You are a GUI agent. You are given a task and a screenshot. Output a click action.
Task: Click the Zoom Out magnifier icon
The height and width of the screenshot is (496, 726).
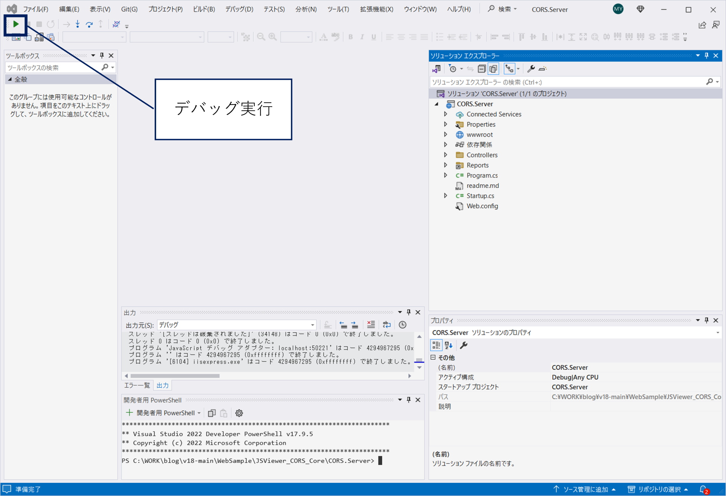coord(261,37)
